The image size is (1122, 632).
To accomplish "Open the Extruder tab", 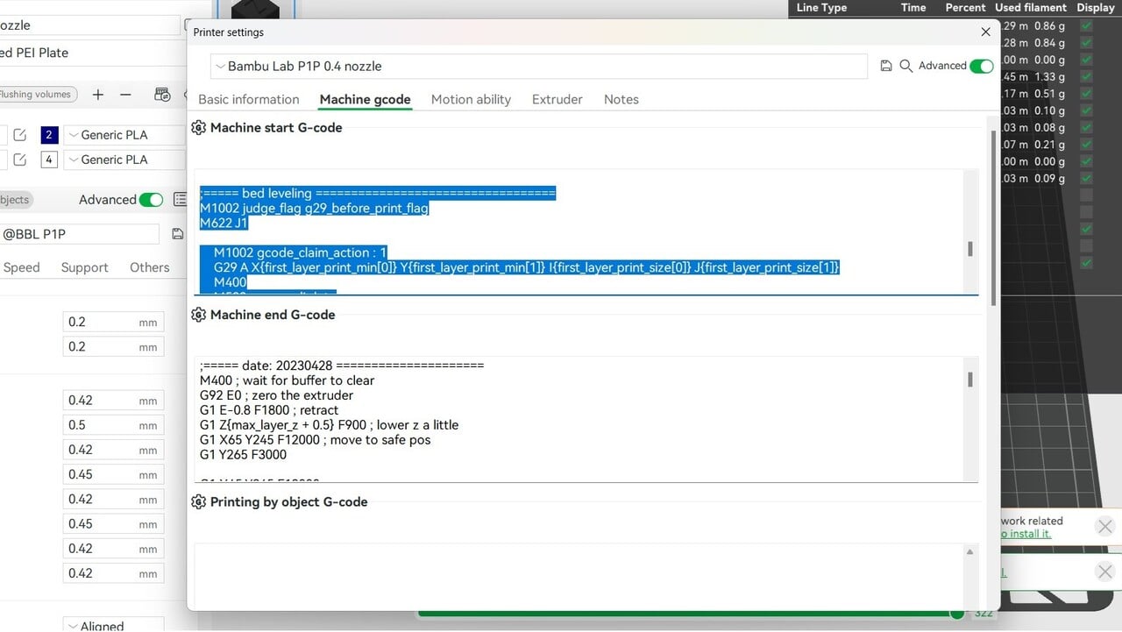I will 557,100.
